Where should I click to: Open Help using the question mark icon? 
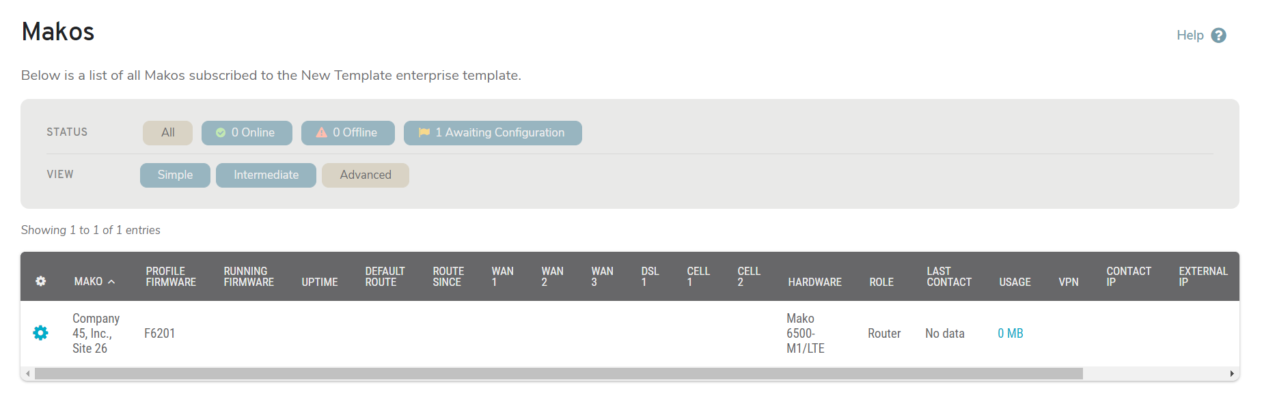pos(1219,35)
